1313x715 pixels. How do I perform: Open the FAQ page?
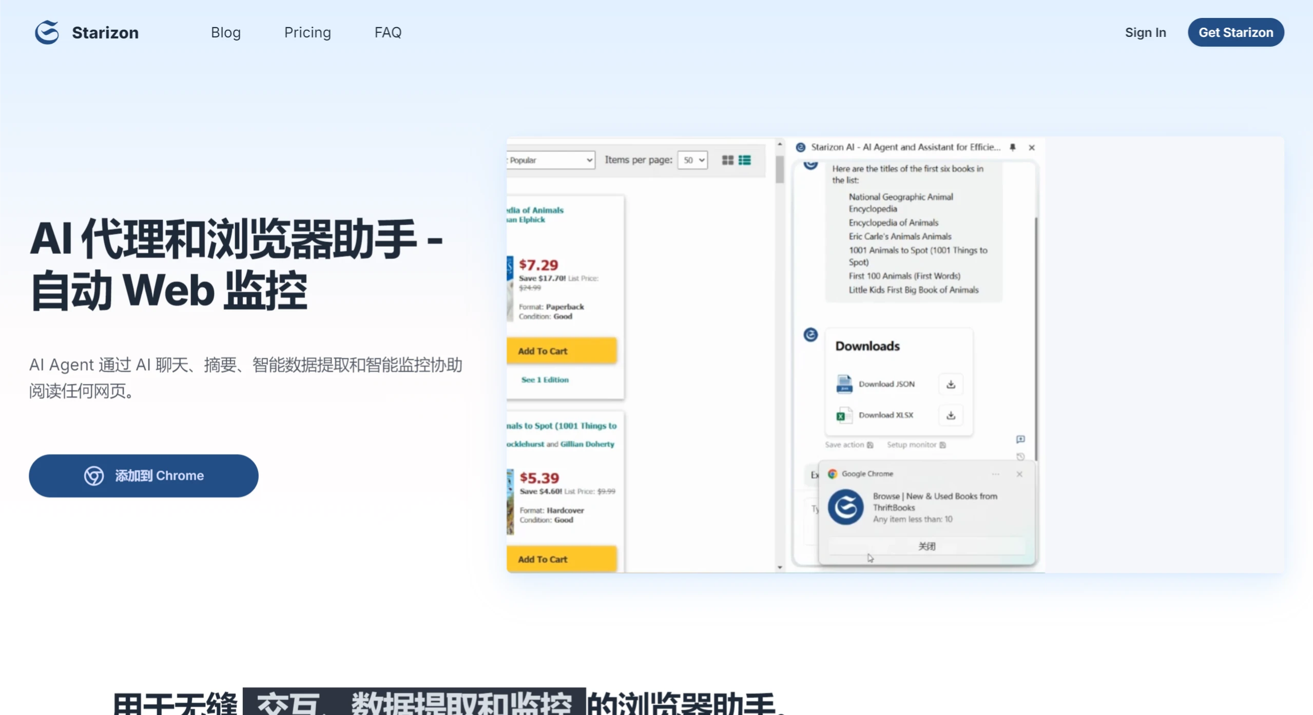[x=388, y=32]
